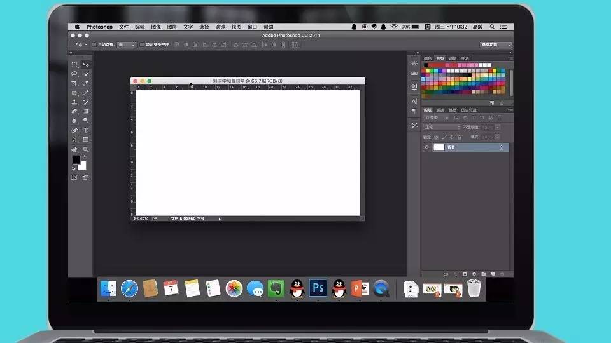Viewport: 611px width, 343px height.
Task: Toggle Quick Mask mode
Action: coord(74,177)
